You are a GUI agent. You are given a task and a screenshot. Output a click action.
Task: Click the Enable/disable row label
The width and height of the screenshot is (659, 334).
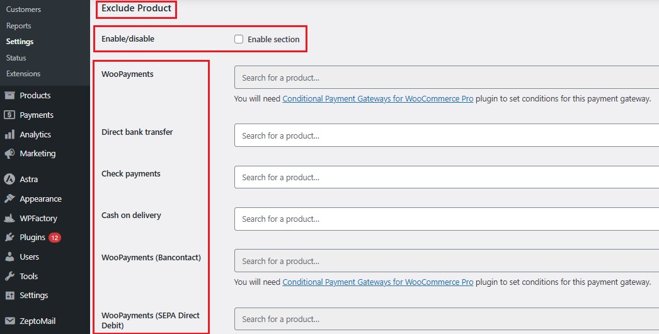[128, 38]
